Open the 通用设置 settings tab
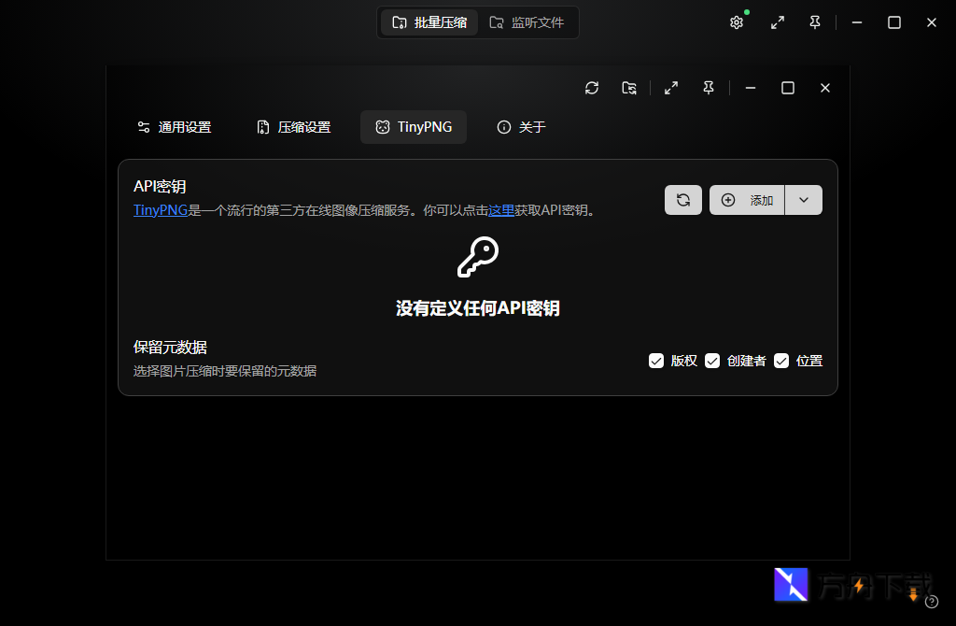 pyautogui.click(x=174, y=126)
